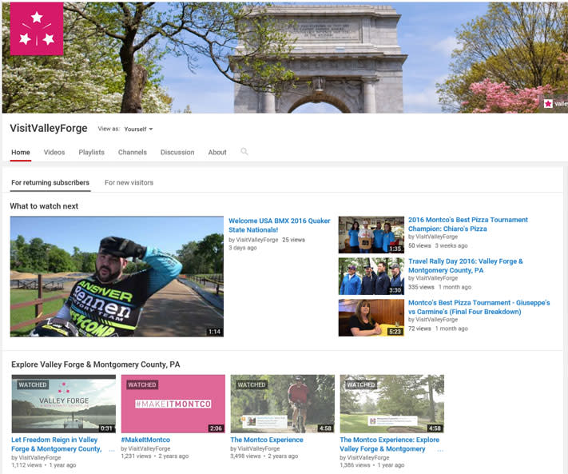
Task: Click the What to watch next heading
Action: point(44,206)
